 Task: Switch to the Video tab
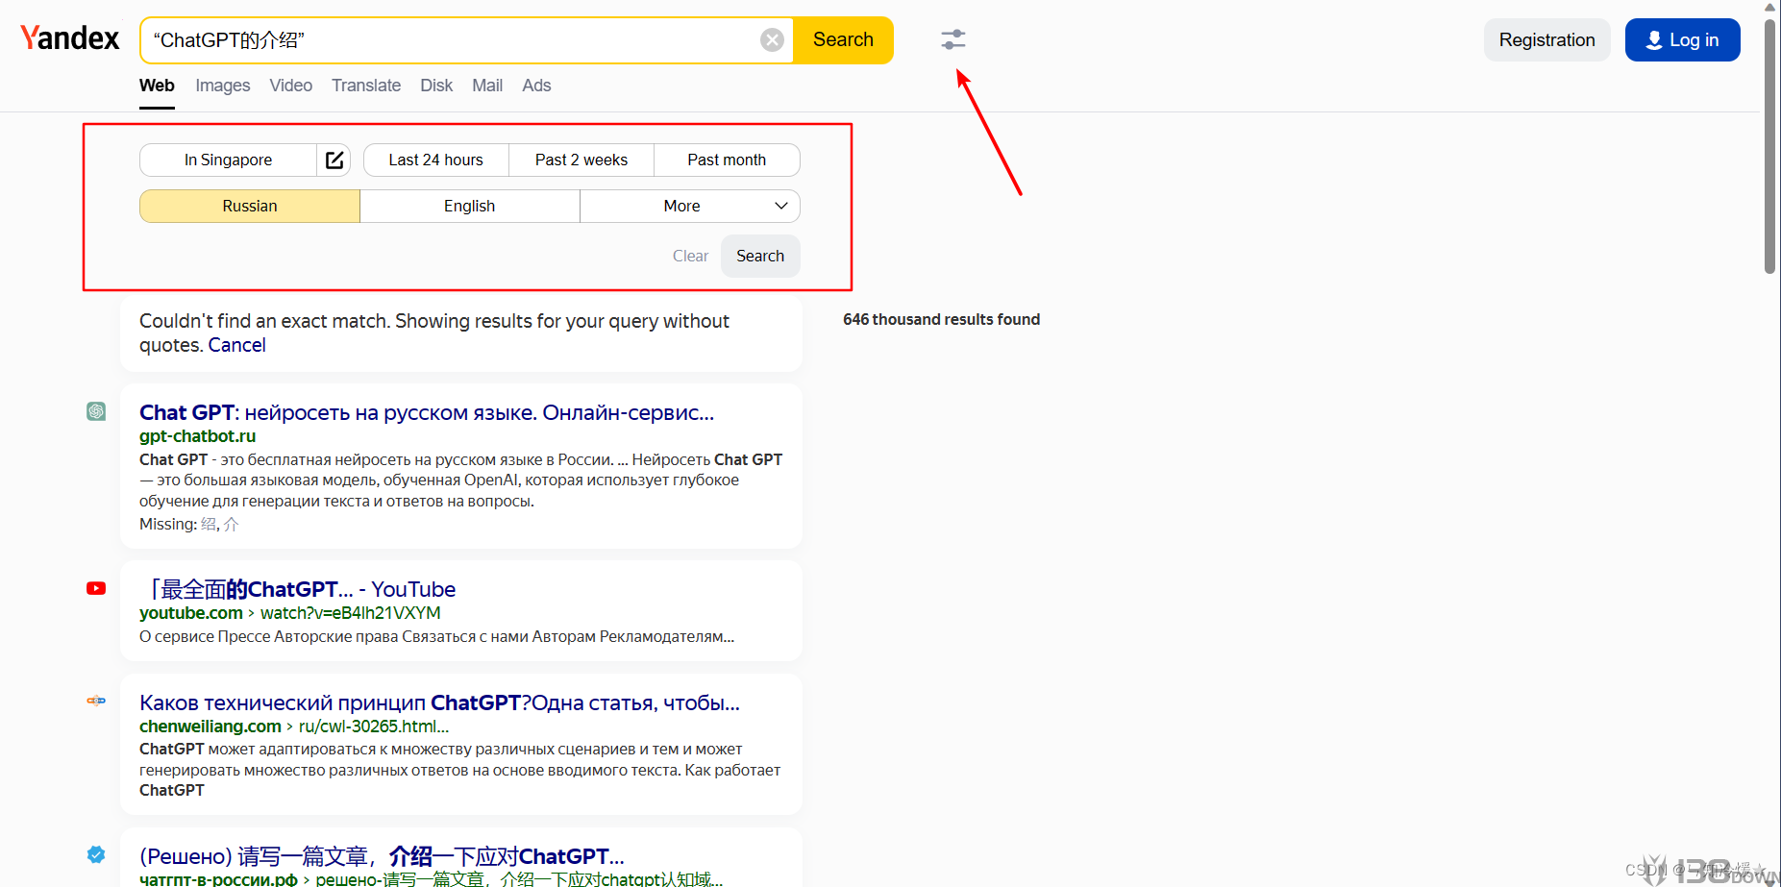[291, 86]
